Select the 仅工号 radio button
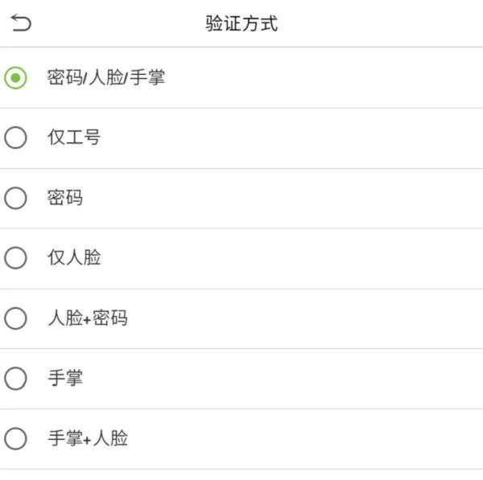Viewport: 483px width, 480px height. [x=15, y=137]
